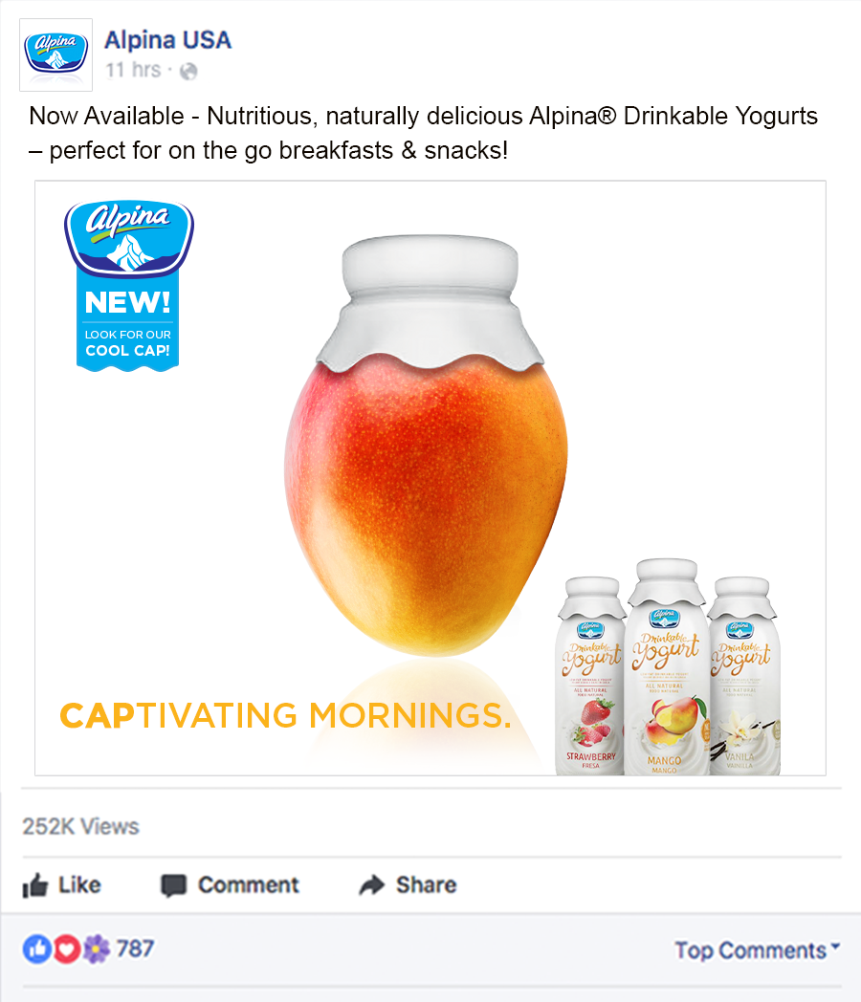The width and height of the screenshot is (861, 1002).
Task: Click the Comment speech bubble icon
Action: 173,885
